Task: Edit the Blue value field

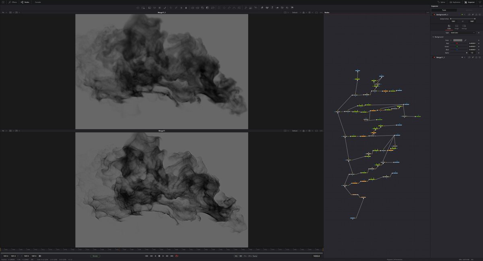Action: pyautogui.click(x=472, y=50)
